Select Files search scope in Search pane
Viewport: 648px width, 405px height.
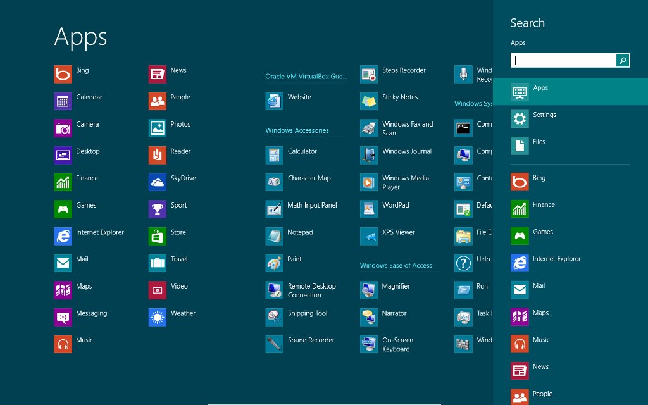coord(570,146)
